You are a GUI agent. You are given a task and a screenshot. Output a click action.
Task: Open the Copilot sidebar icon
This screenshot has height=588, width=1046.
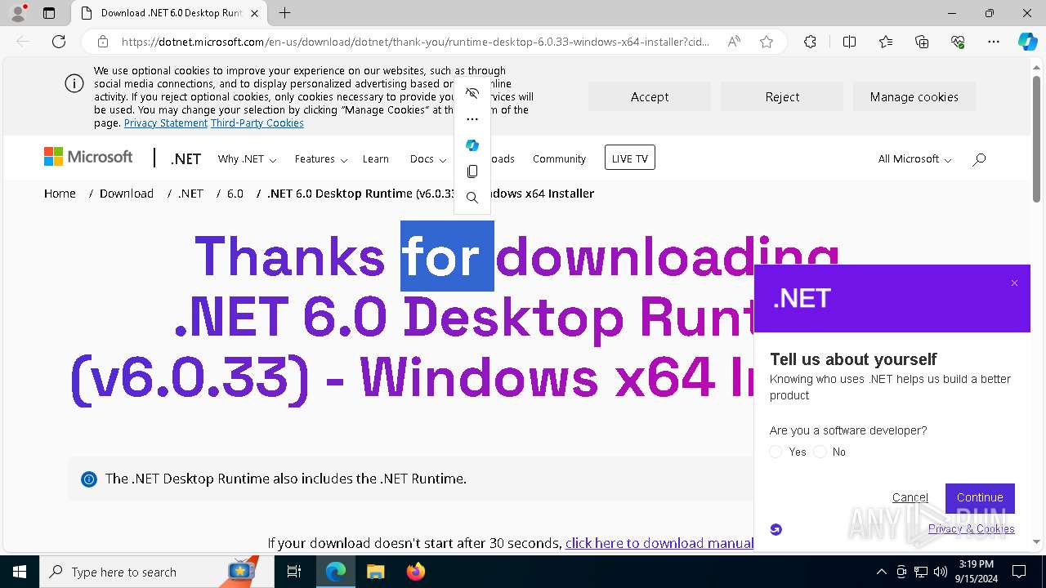coord(1027,42)
